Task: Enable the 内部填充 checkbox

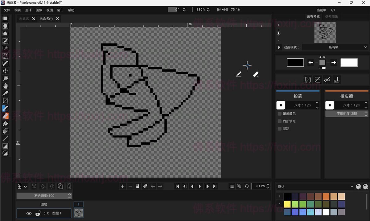Action: point(280,121)
